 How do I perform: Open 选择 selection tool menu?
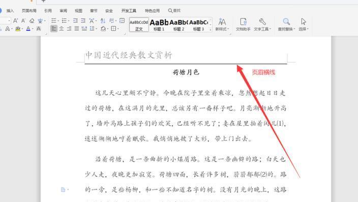[x=304, y=25]
